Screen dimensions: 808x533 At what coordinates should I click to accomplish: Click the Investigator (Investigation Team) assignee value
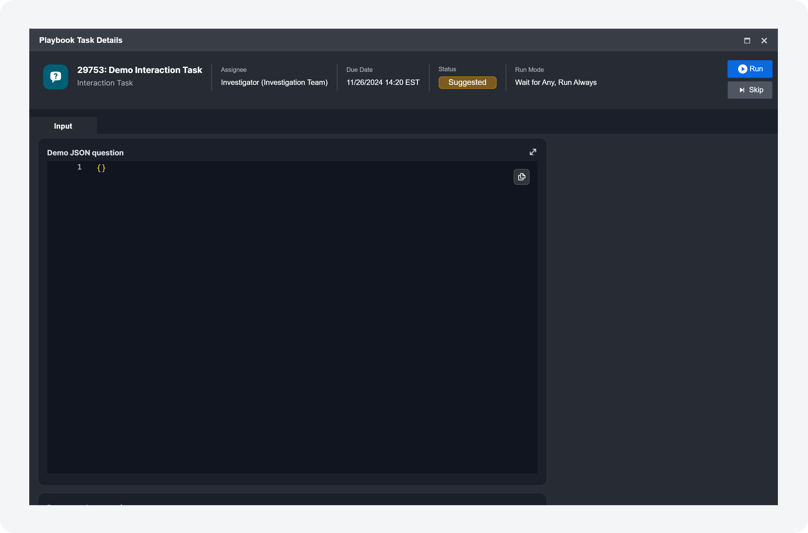point(274,82)
